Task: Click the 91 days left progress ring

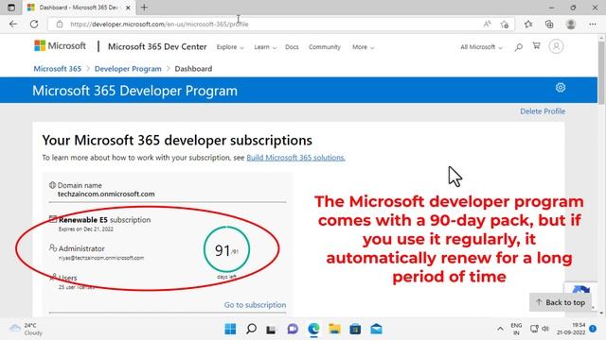Action: [x=226, y=249]
